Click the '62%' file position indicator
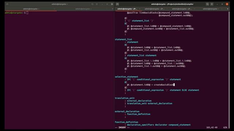234x131 pixels. tap(225, 127)
